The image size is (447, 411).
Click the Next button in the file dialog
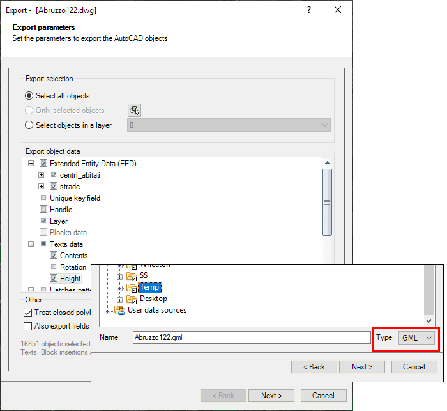361,367
